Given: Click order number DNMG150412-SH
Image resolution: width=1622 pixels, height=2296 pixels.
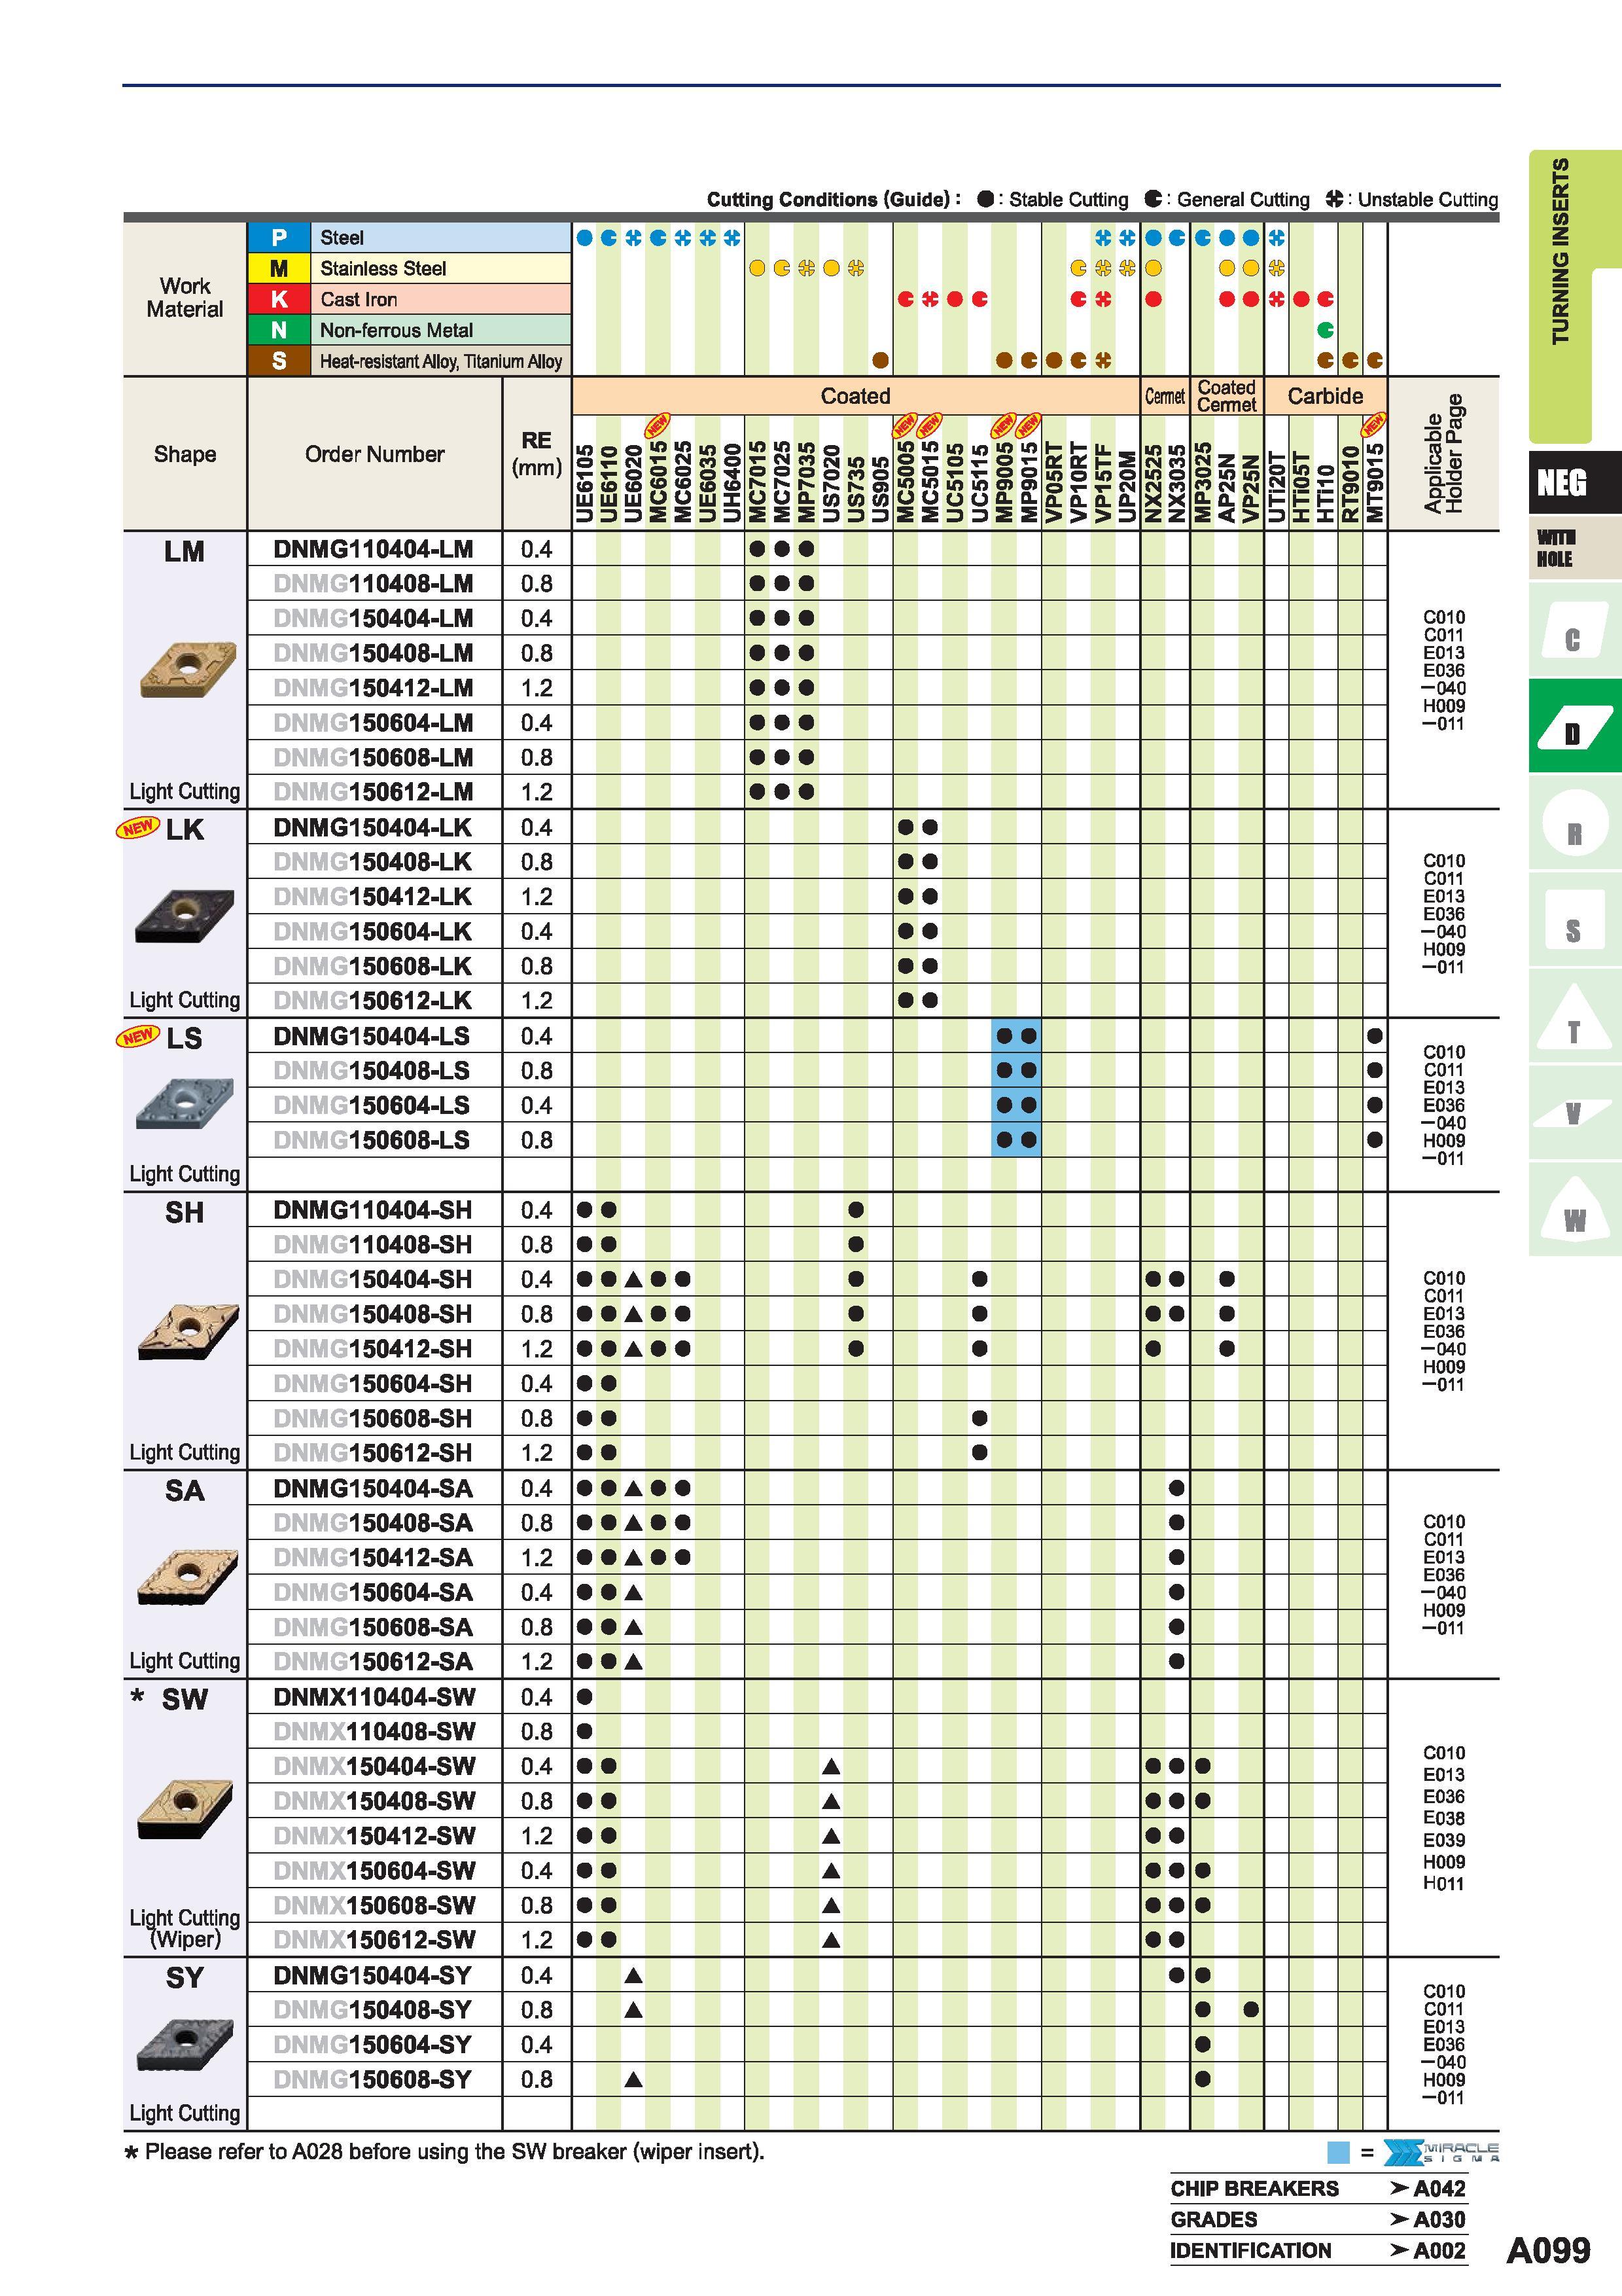Looking at the screenshot, I should (373, 1349).
